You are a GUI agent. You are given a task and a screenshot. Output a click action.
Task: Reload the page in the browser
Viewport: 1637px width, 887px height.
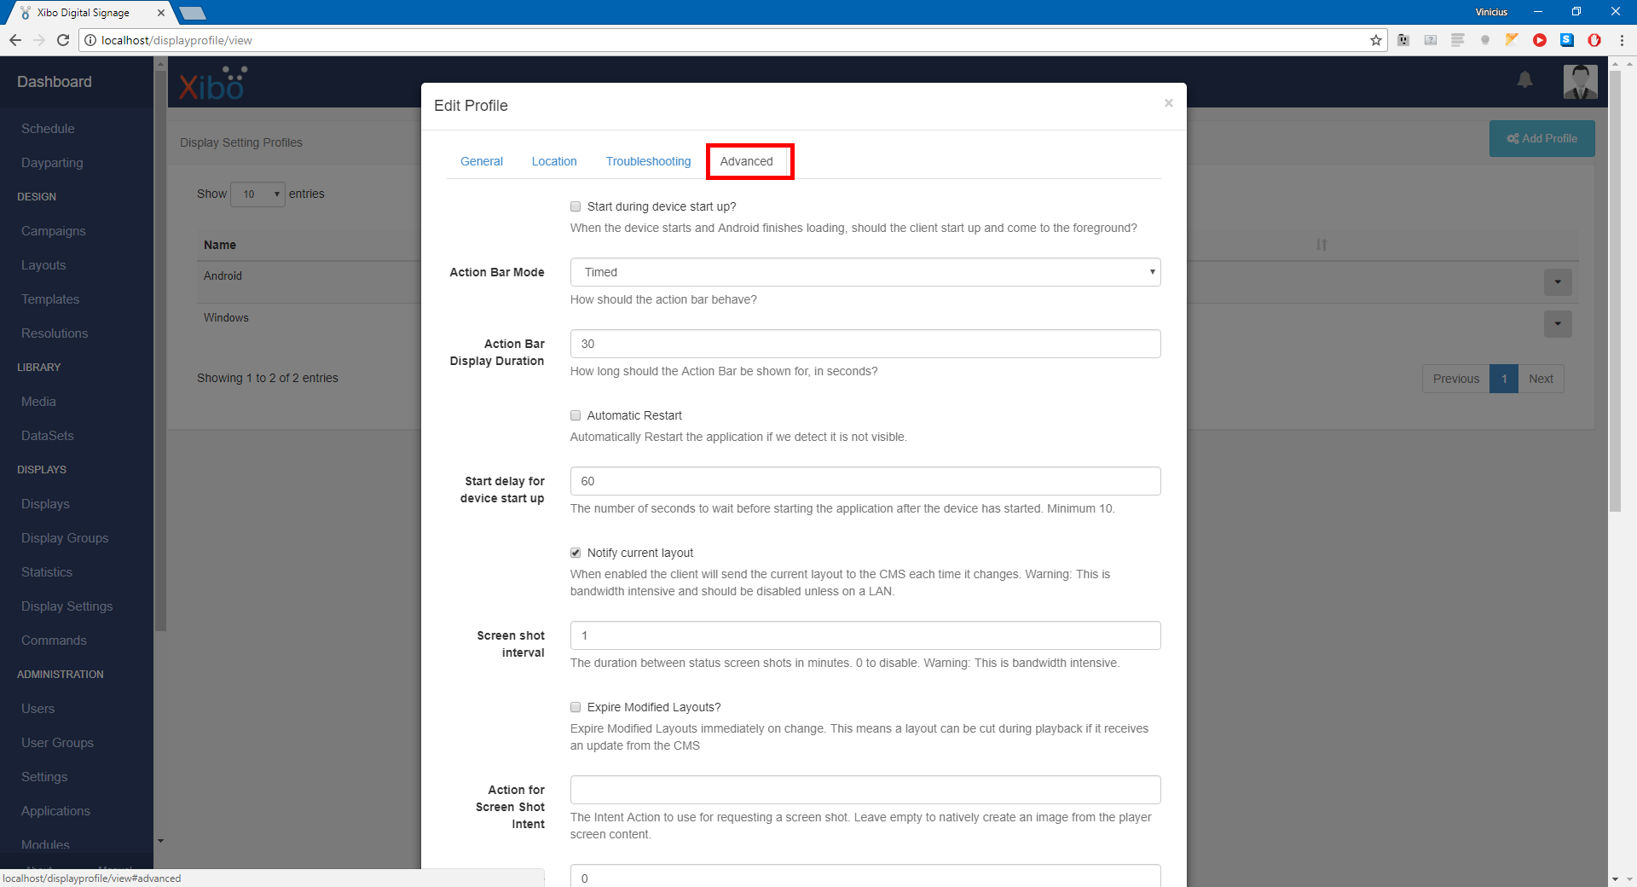tap(63, 40)
